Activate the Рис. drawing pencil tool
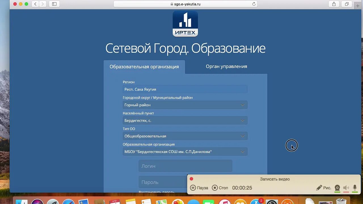363x204 pixels. pos(324,188)
